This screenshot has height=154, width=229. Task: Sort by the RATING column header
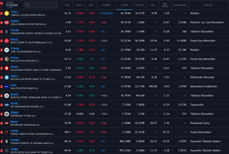(x=106, y=5)
